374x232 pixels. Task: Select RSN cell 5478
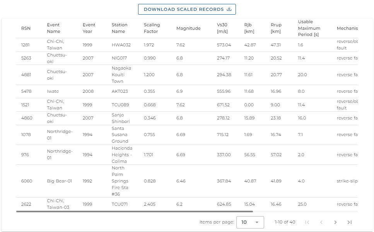(x=26, y=91)
